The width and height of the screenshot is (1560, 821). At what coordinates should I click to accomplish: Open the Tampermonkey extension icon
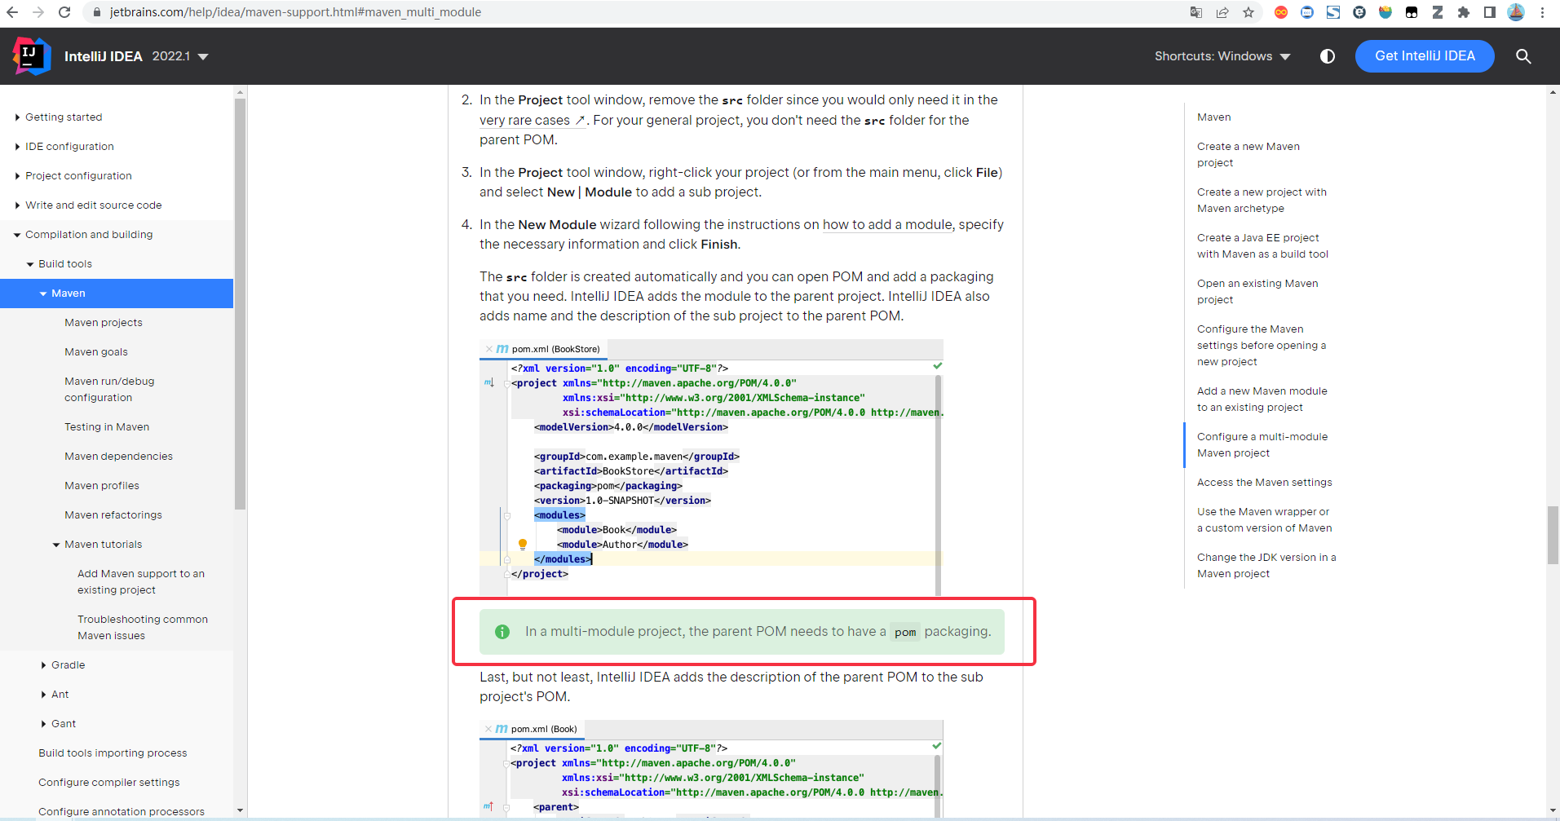1412,12
